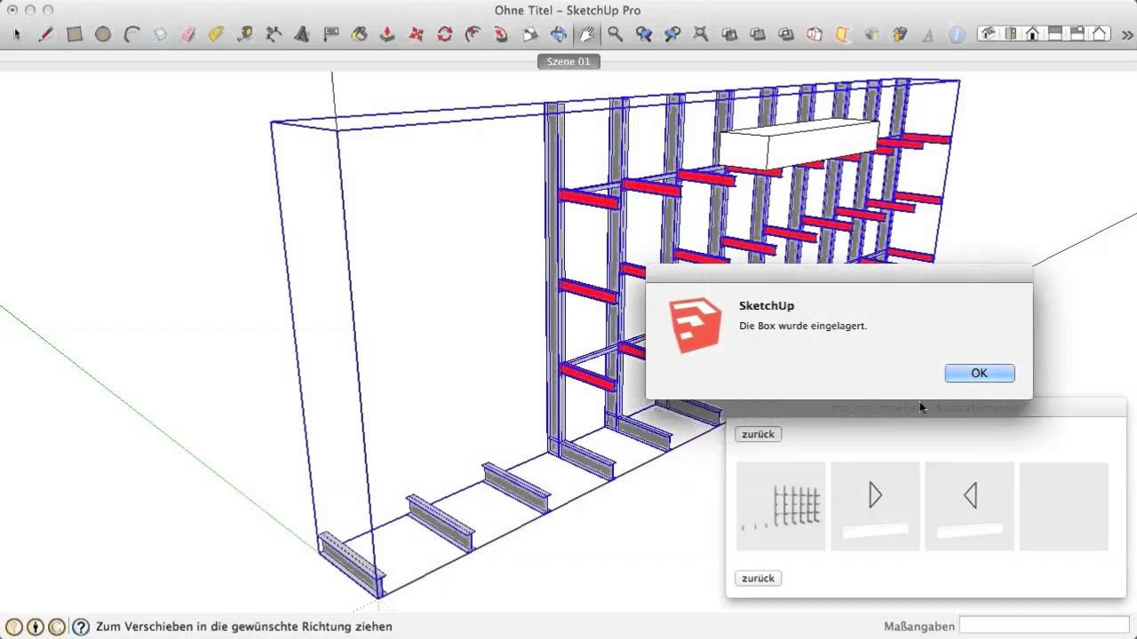This screenshot has width=1137, height=639.
Task: Activate the Follow Me tool
Action: [x=501, y=35]
